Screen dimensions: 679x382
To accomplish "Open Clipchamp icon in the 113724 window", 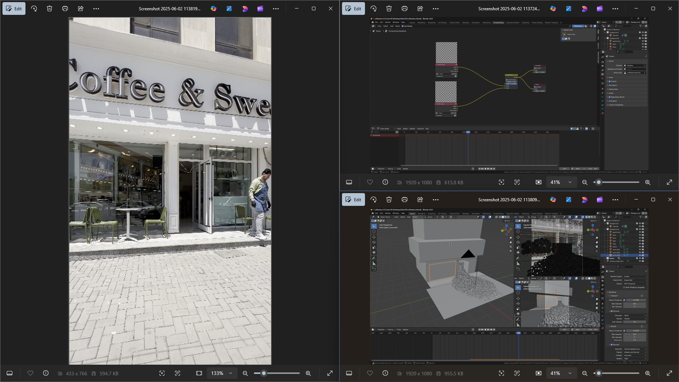I will 600,8.
